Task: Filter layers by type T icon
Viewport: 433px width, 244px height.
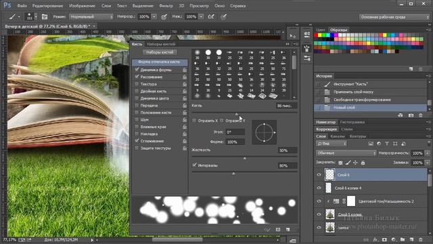Action: [387, 144]
